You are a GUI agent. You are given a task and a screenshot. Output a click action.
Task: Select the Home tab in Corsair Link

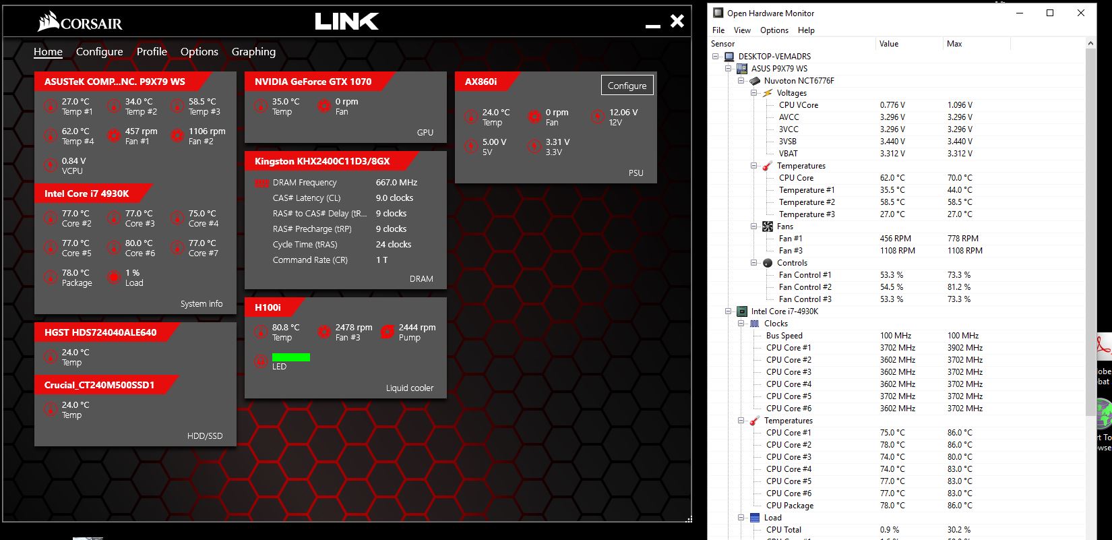(x=48, y=52)
